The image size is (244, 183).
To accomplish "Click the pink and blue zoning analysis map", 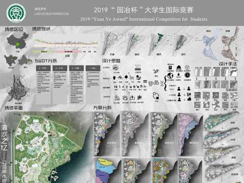I will pyautogui.click(x=190, y=135).
